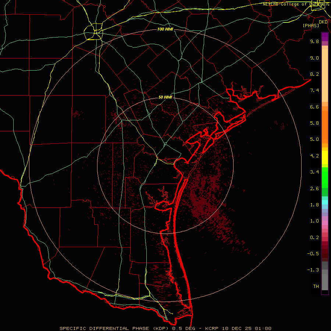Click the Specific Differential Phase title caption

pos(165,328)
